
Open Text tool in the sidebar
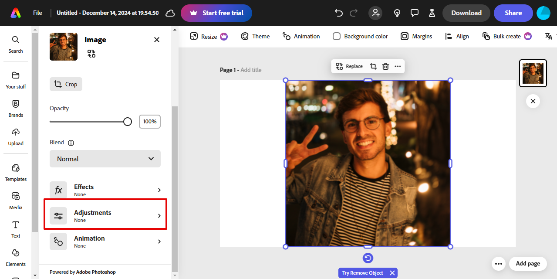pyautogui.click(x=16, y=229)
